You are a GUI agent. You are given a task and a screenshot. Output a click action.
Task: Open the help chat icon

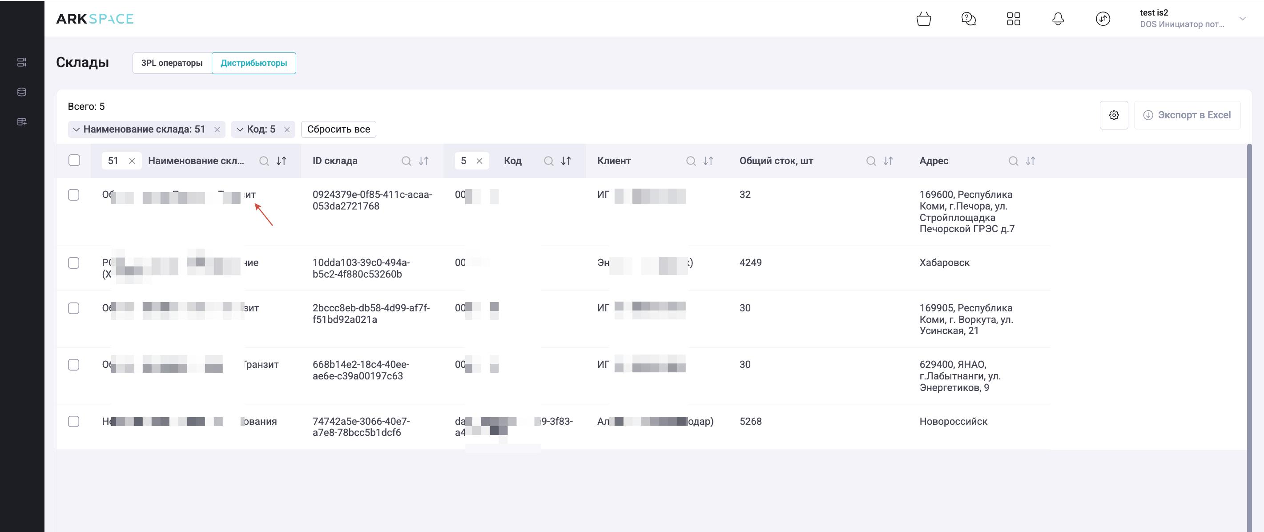[x=968, y=19]
